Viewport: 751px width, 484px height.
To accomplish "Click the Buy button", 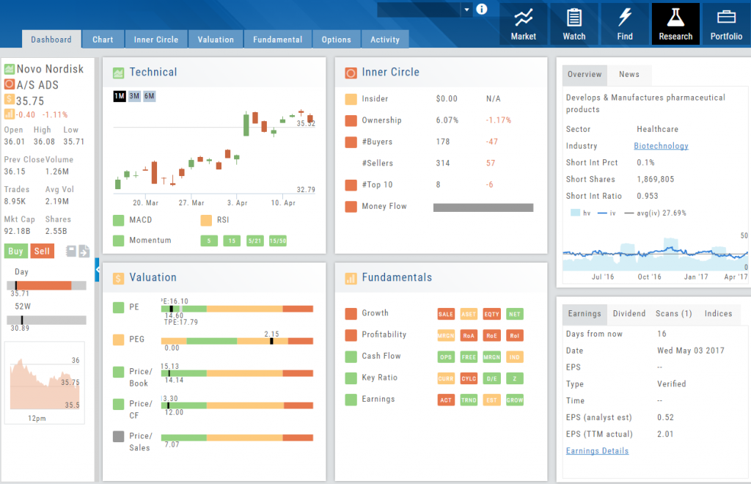I will pos(15,251).
